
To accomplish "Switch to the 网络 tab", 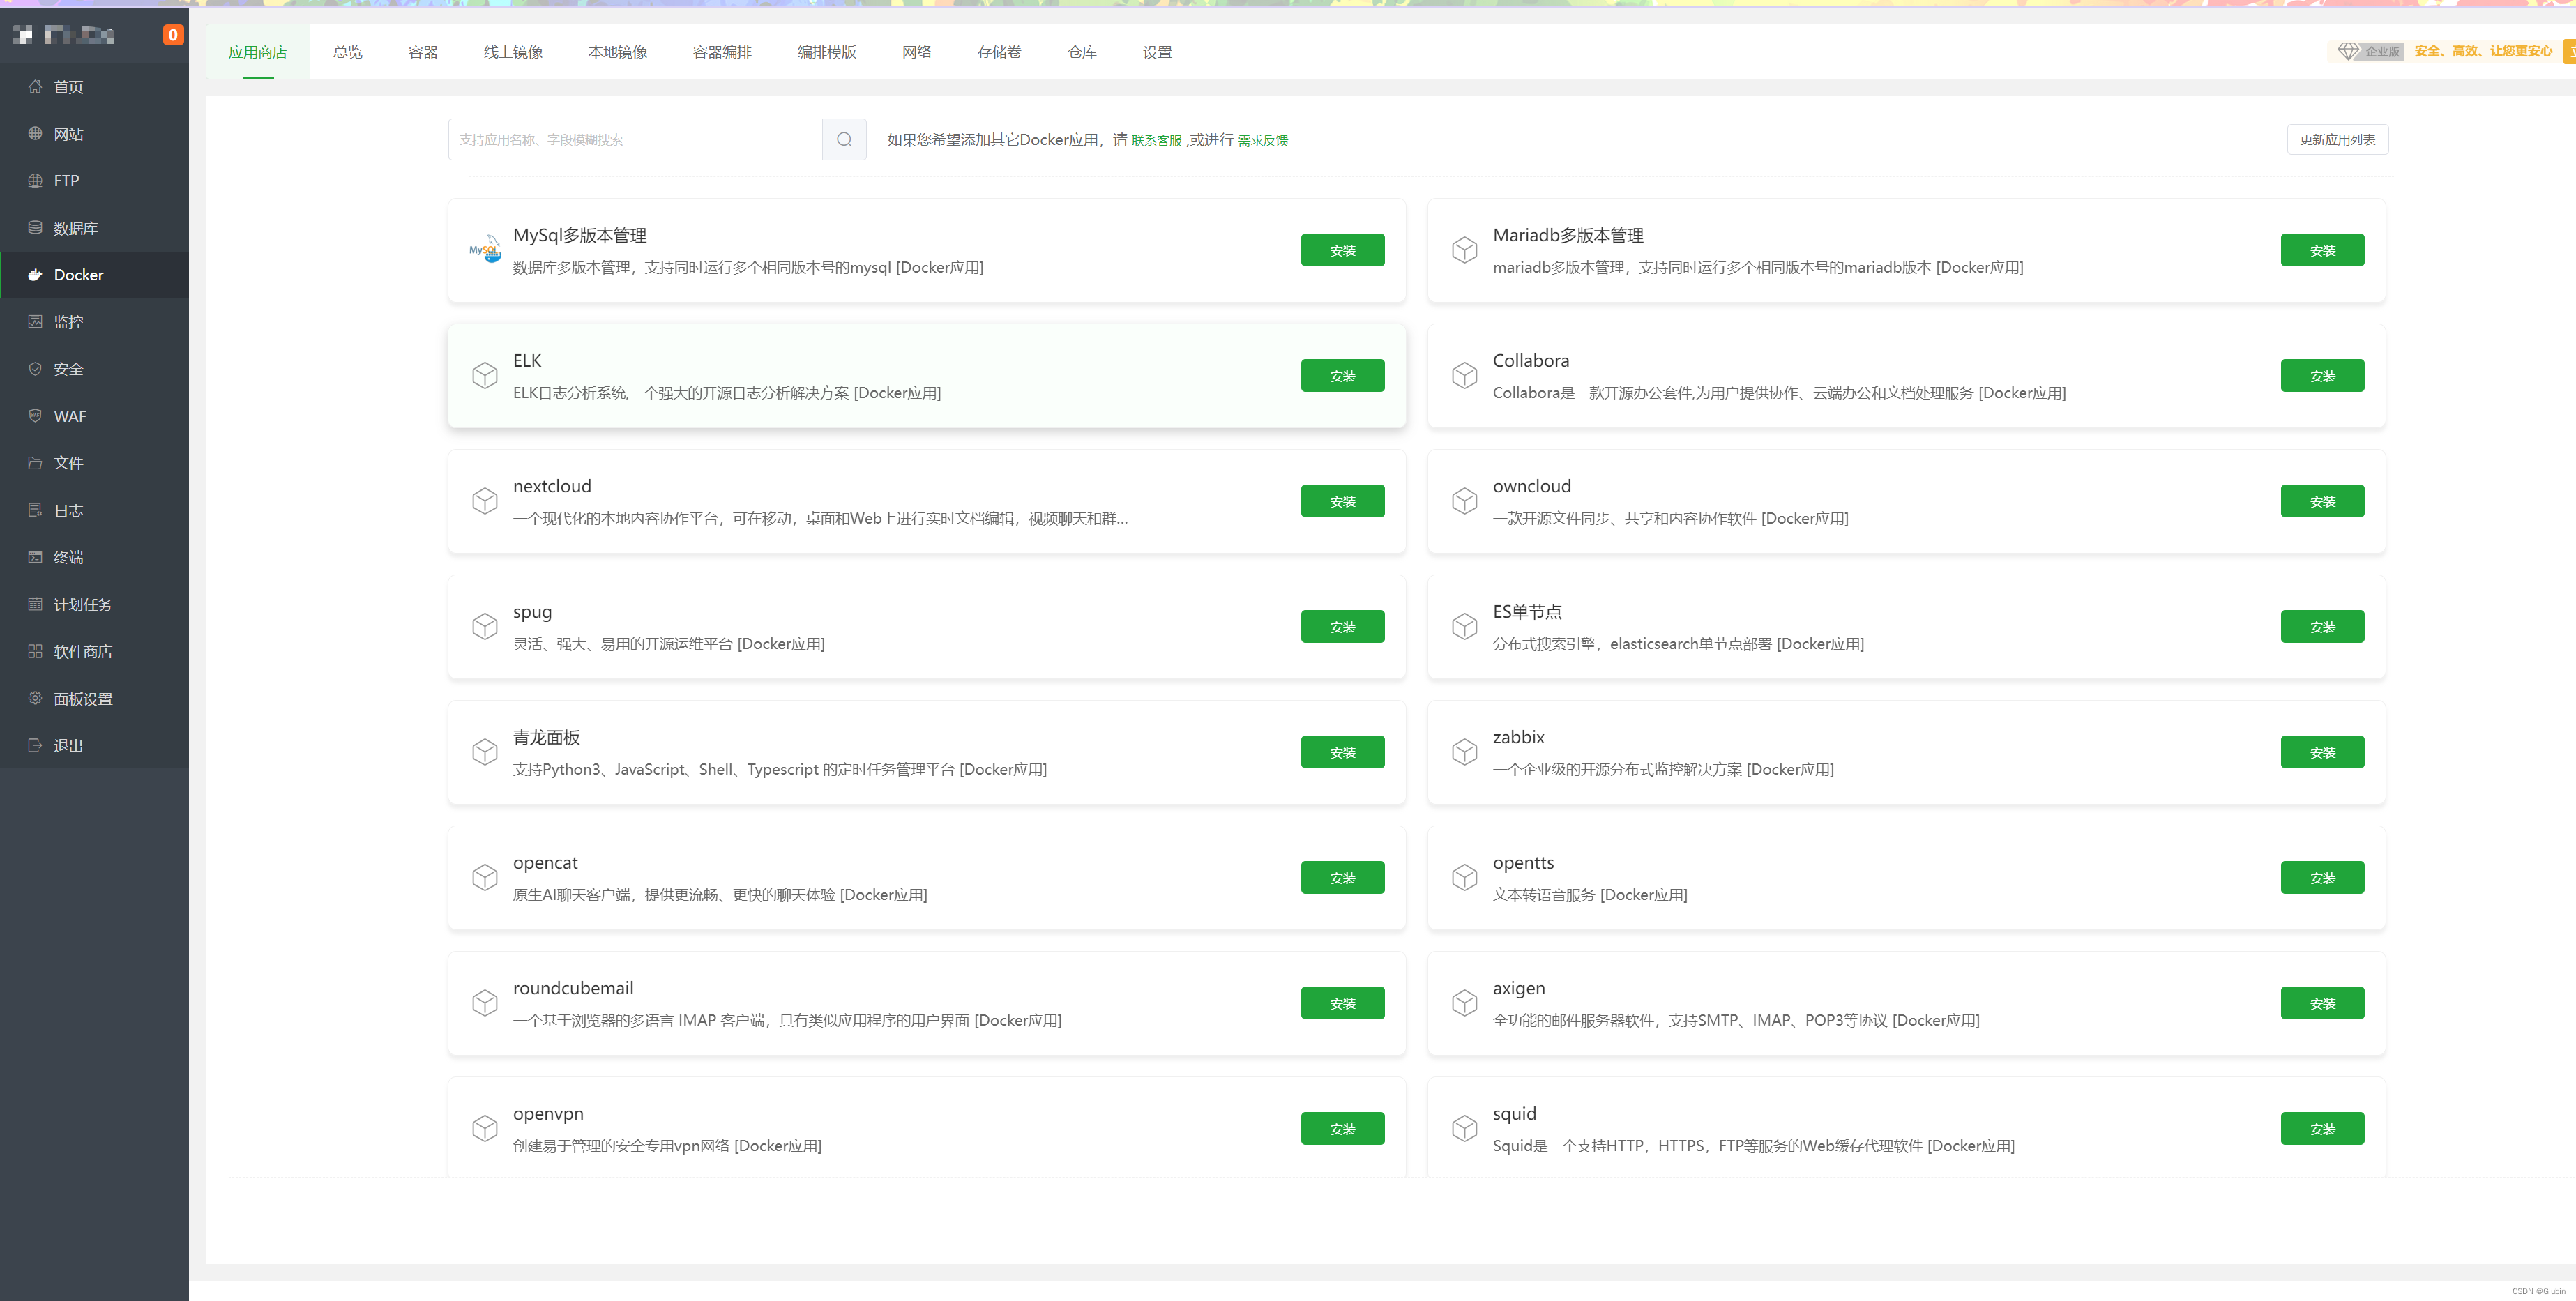I will point(917,52).
